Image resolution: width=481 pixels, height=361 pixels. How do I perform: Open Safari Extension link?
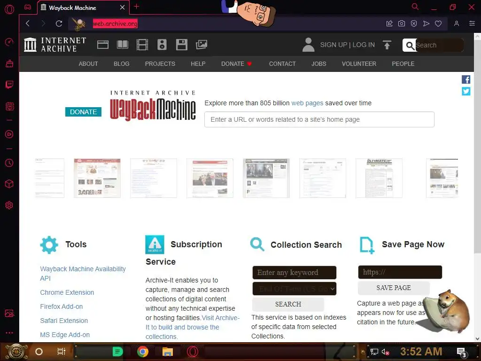[64, 321]
